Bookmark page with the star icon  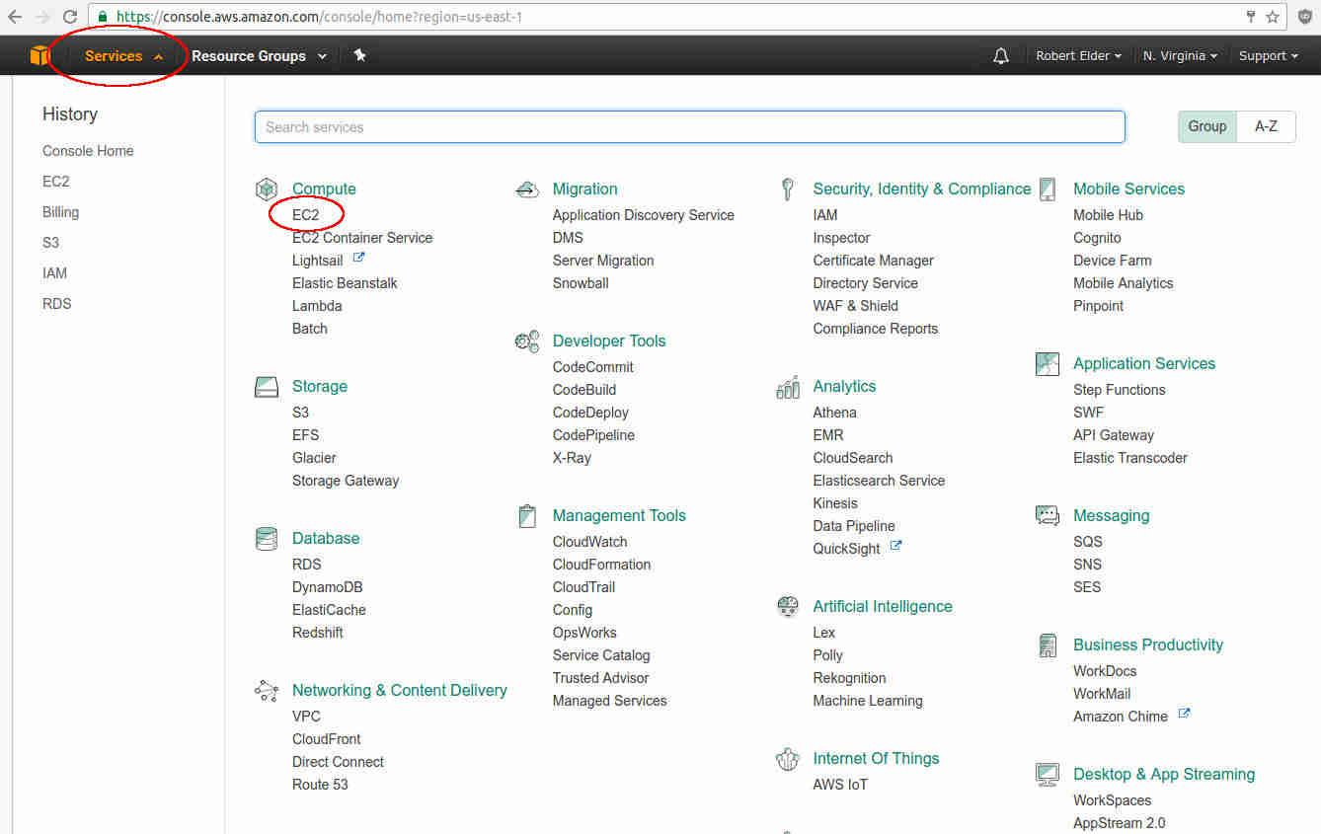pos(1273,16)
